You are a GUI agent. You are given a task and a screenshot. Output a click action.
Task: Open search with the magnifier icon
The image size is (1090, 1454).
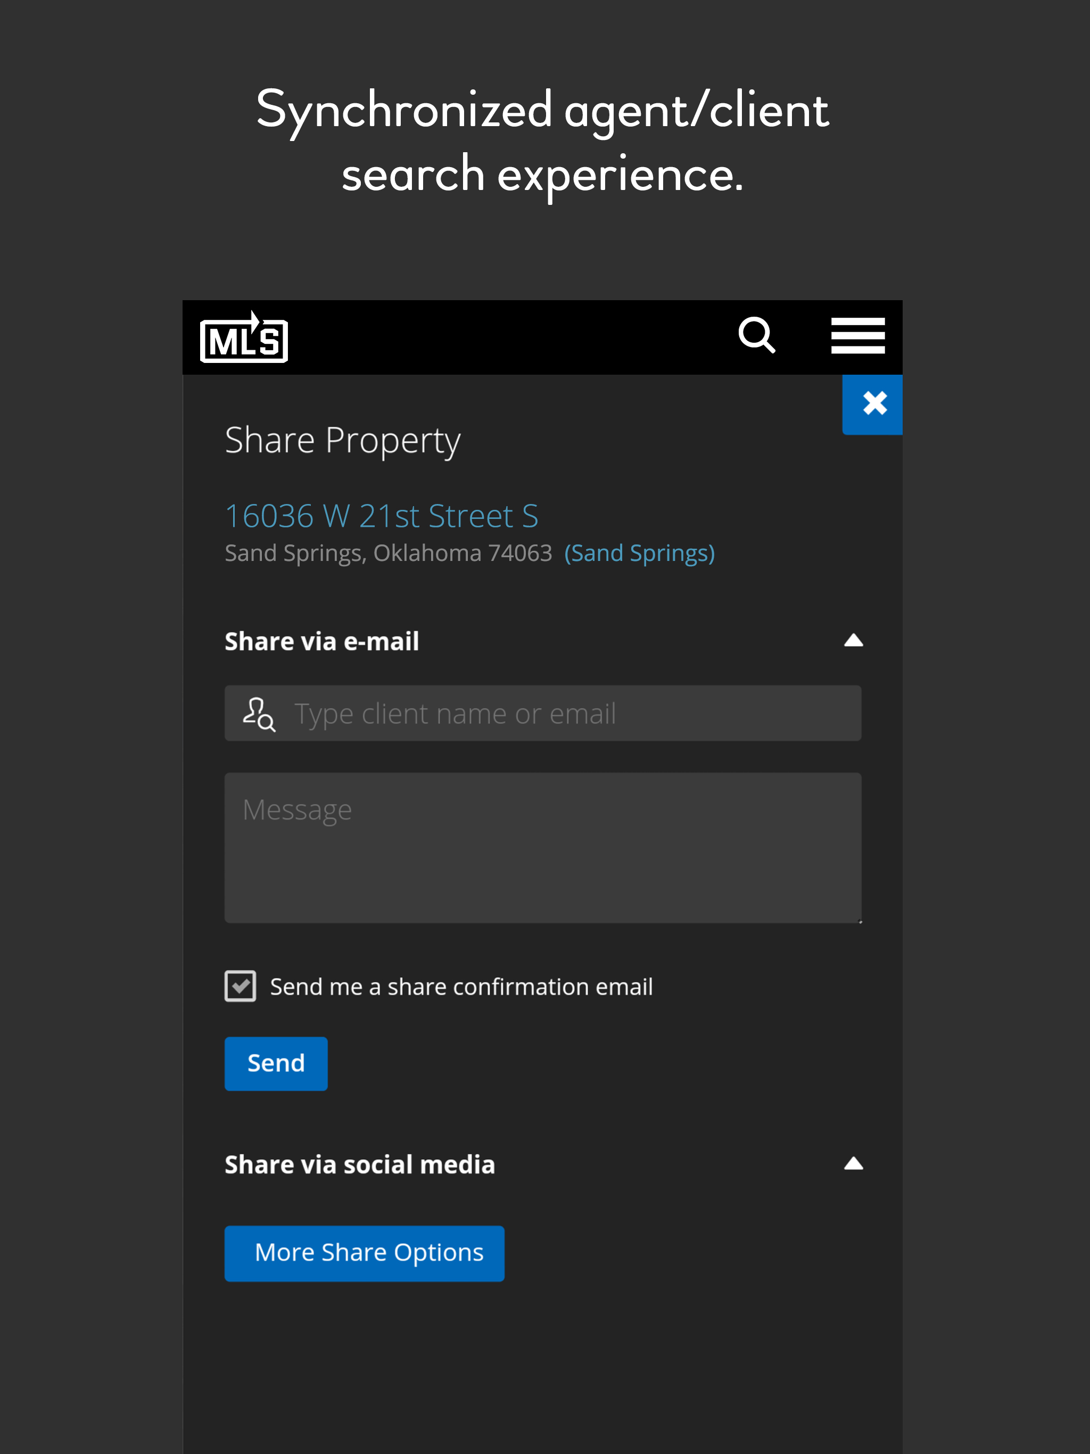tap(756, 336)
